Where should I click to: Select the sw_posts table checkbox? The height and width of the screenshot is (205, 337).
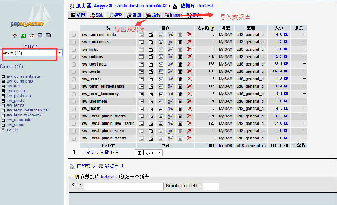(x=74, y=71)
